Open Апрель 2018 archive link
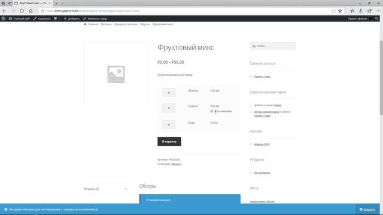 click(x=262, y=145)
